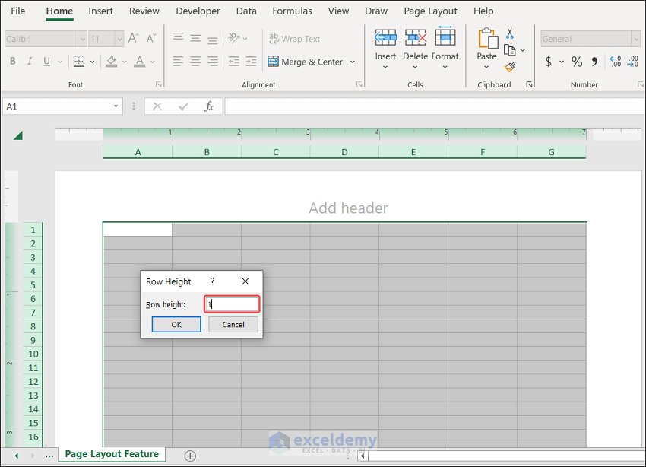
Task: Apply Comma Style icon
Action: [x=594, y=62]
